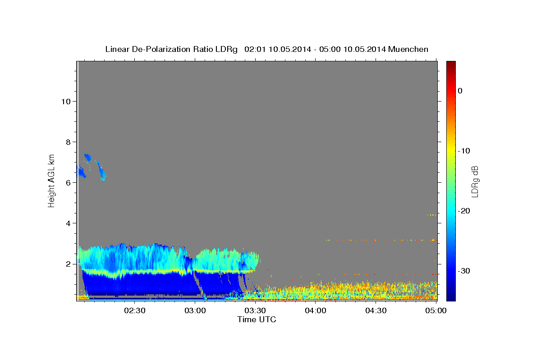Click the colorbar value -10

[464, 151]
